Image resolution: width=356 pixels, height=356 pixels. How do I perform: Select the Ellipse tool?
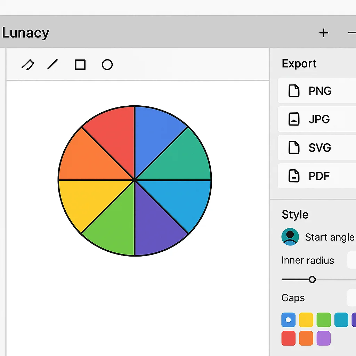click(x=107, y=64)
